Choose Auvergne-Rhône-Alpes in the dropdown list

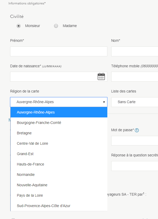pos(59,112)
